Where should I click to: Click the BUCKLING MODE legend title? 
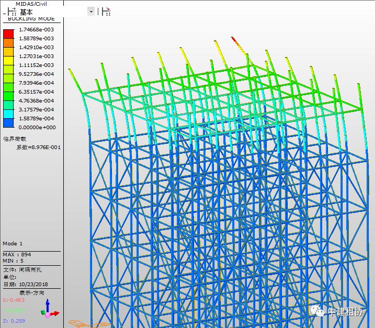pyautogui.click(x=31, y=19)
